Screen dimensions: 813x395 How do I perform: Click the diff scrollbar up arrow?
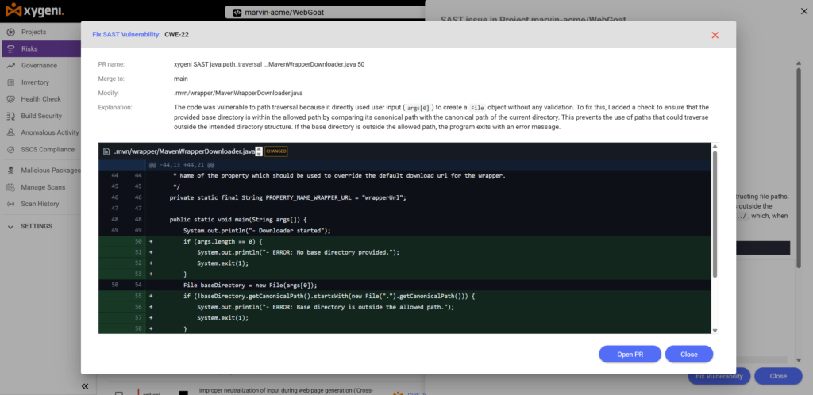715,147
